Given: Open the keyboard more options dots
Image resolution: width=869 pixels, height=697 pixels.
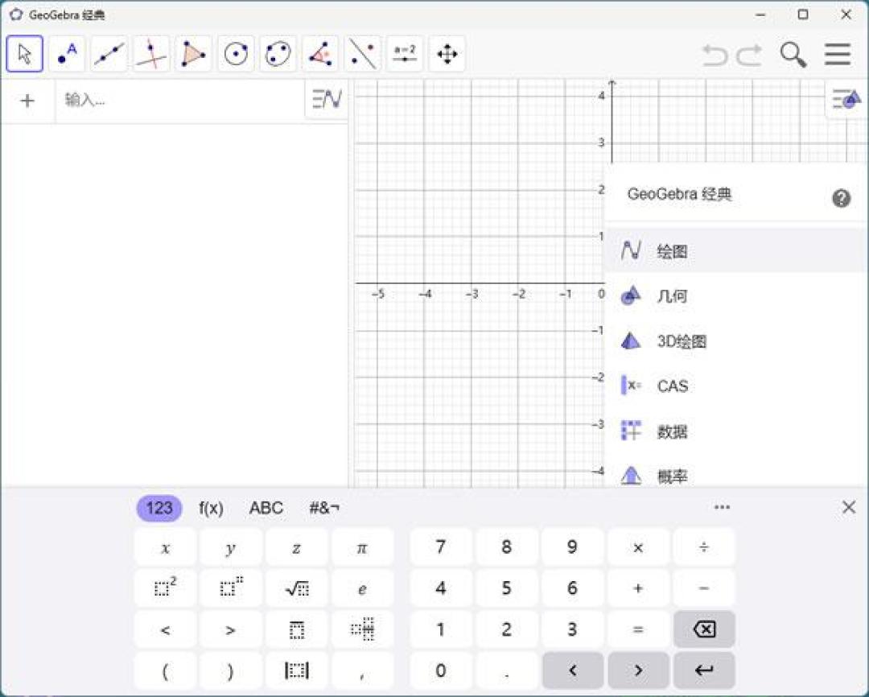Looking at the screenshot, I should click(x=722, y=507).
